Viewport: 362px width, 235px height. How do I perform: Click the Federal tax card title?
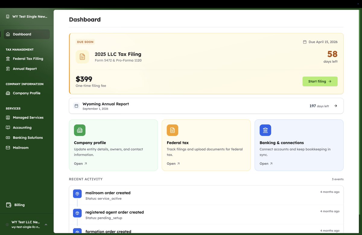[178, 143]
